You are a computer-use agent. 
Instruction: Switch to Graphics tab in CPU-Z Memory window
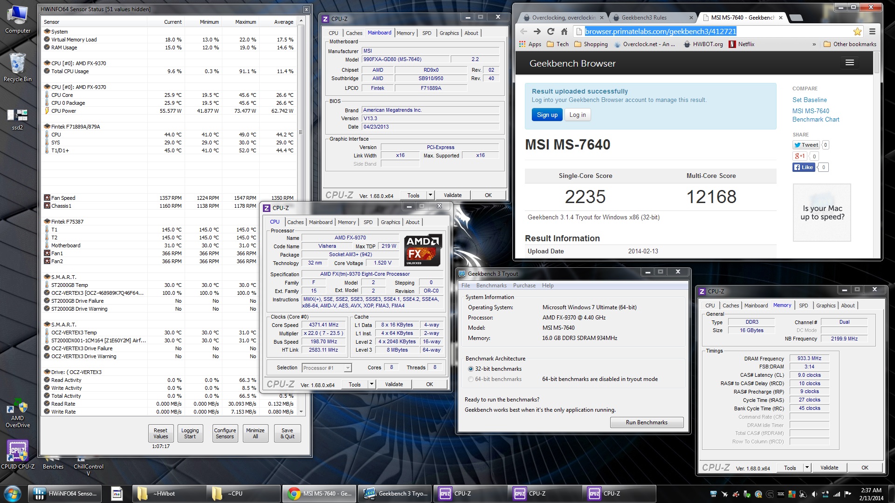tap(826, 306)
